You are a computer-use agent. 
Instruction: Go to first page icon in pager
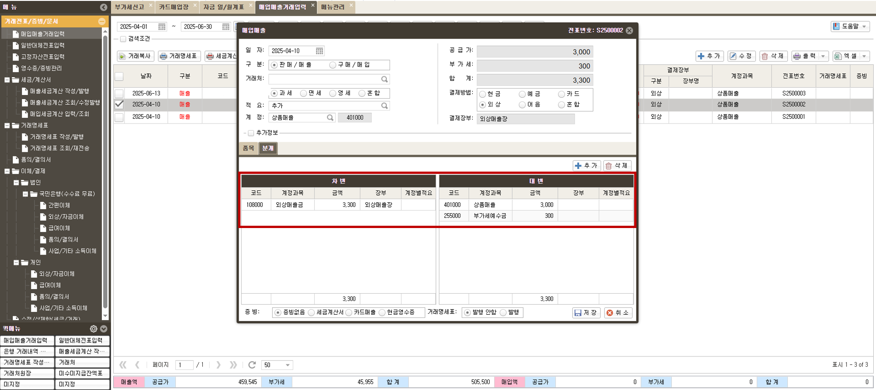[123, 365]
